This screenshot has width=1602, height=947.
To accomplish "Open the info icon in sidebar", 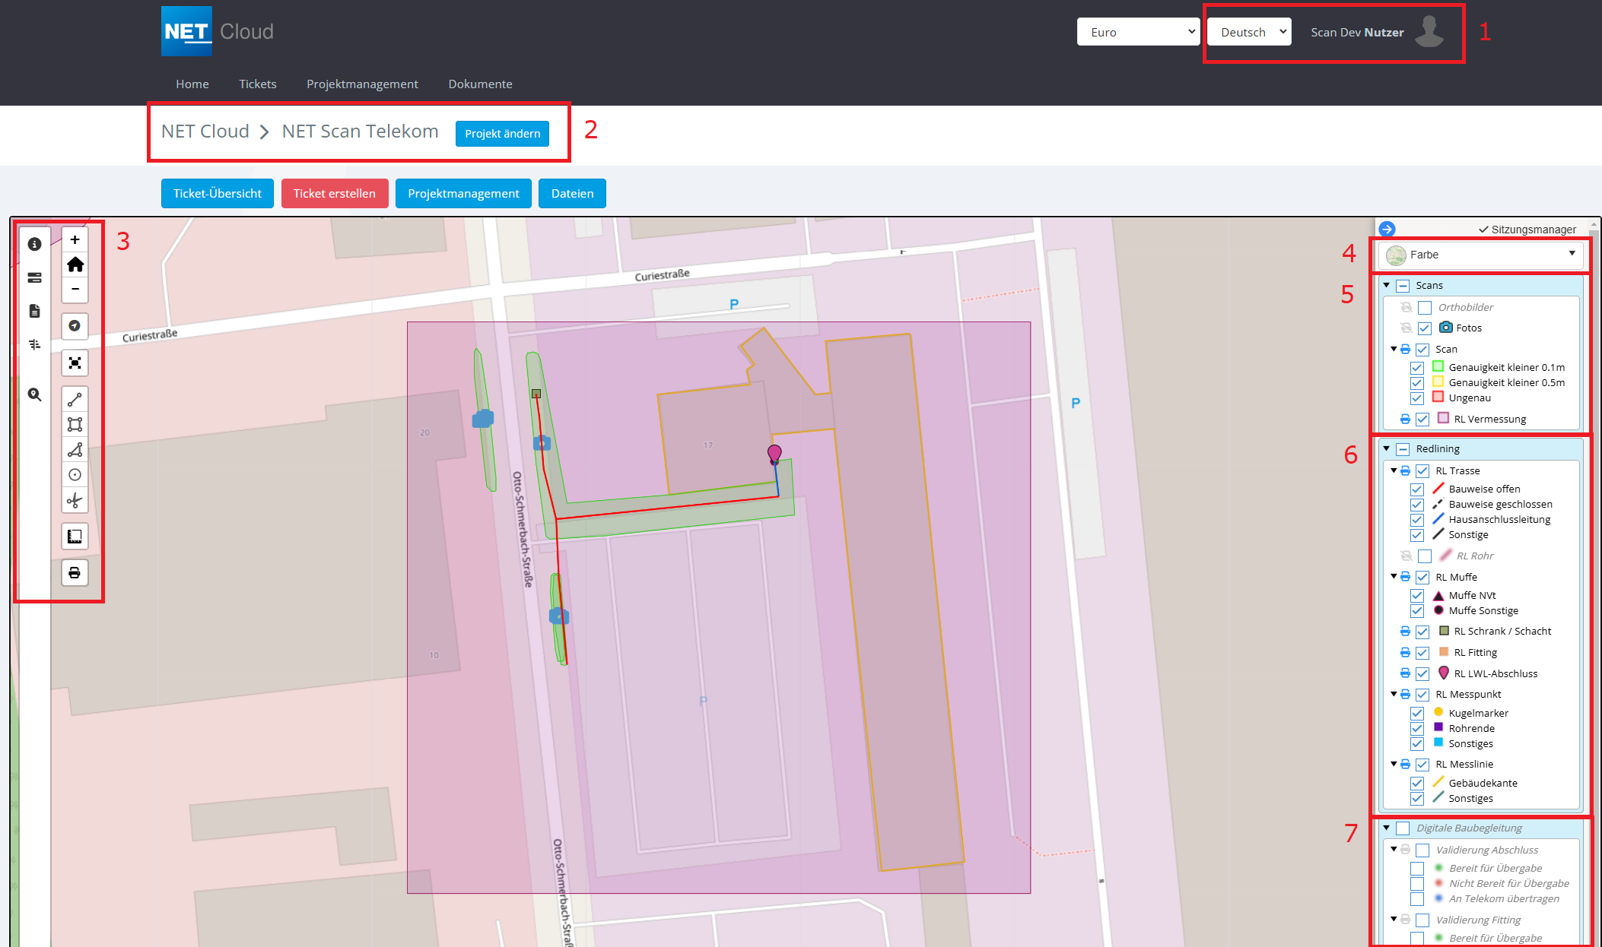I will tap(34, 244).
